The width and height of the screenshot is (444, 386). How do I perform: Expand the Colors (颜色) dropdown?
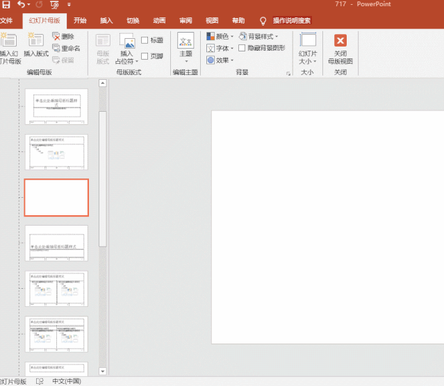220,37
